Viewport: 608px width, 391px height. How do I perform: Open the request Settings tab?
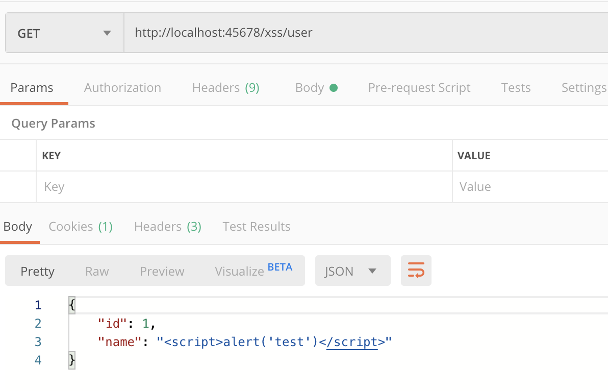(584, 88)
